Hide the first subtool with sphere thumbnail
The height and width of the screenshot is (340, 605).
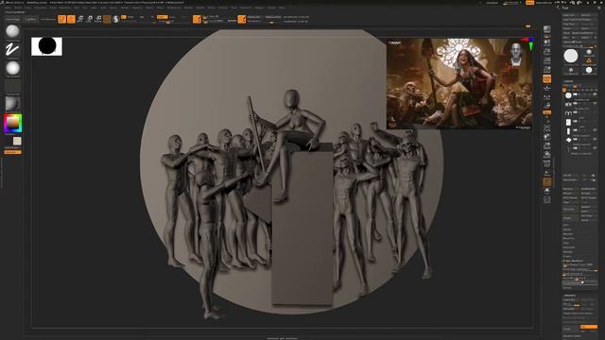595,94
